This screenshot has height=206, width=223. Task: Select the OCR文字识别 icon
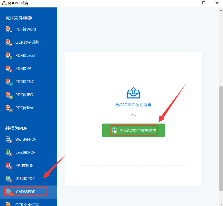[9, 43]
